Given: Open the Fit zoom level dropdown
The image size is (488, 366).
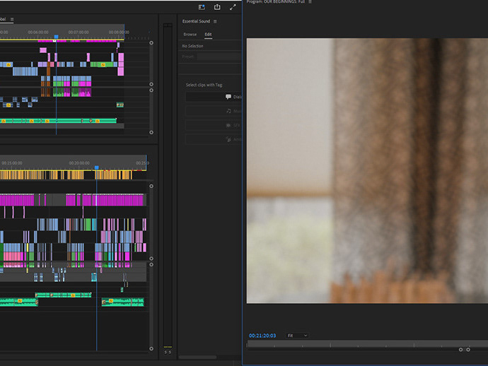Looking at the screenshot, I should click(x=297, y=336).
